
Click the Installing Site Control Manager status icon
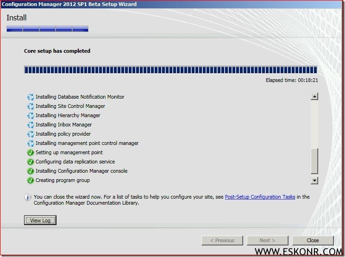(x=31, y=107)
